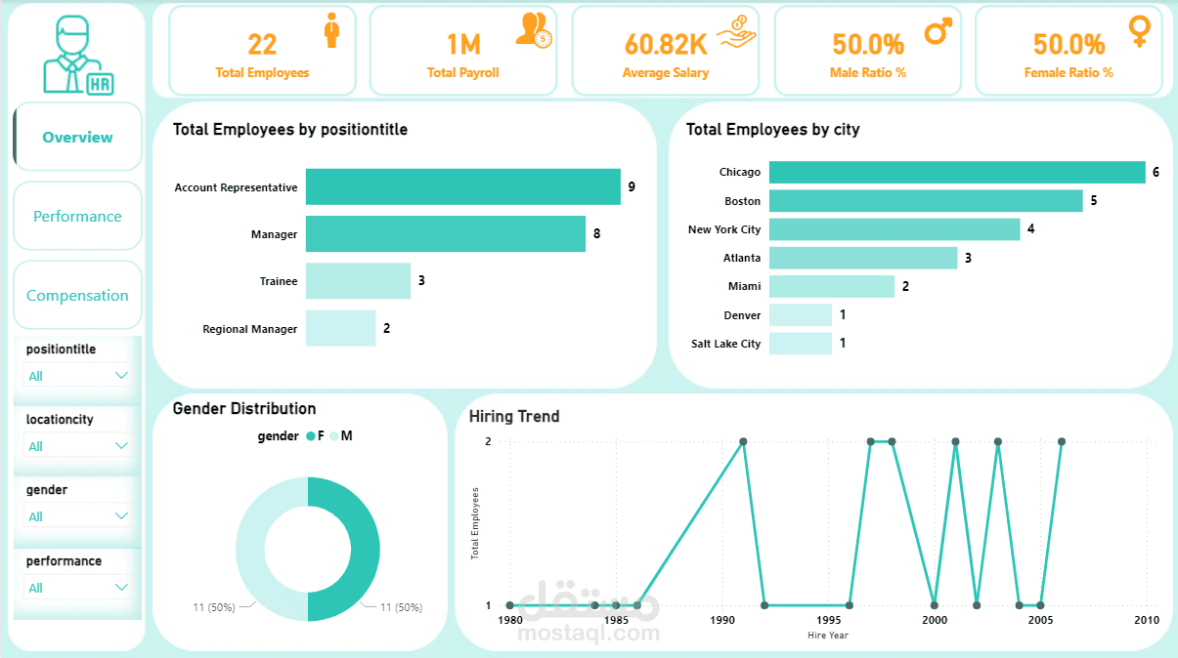The image size is (1178, 658).
Task: Select the Manager bar in position chart
Action: coord(446,234)
